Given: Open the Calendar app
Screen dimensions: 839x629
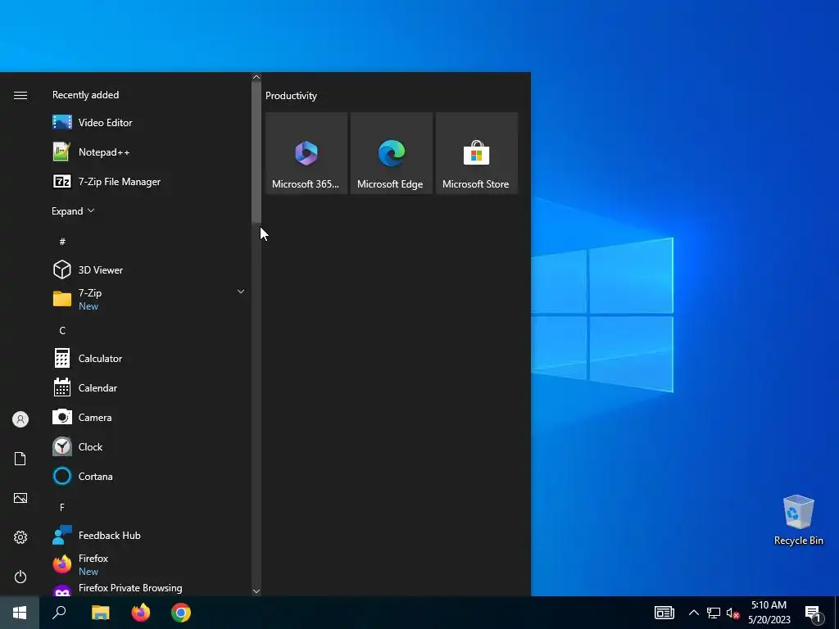Looking at the screenshot, I should (150, 387).
